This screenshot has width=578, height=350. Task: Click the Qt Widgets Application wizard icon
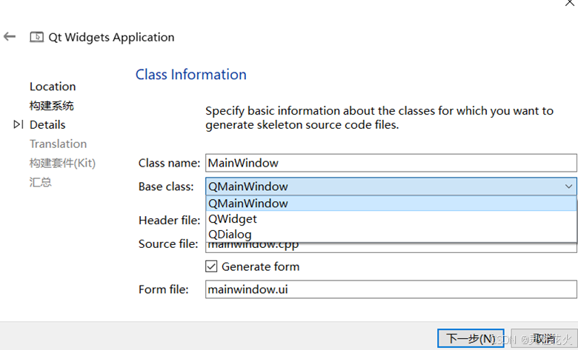36,37
